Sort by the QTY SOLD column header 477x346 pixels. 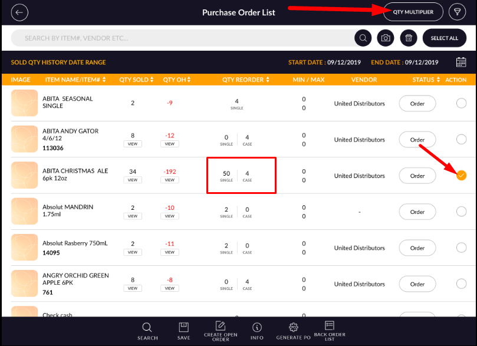[135, 80]
